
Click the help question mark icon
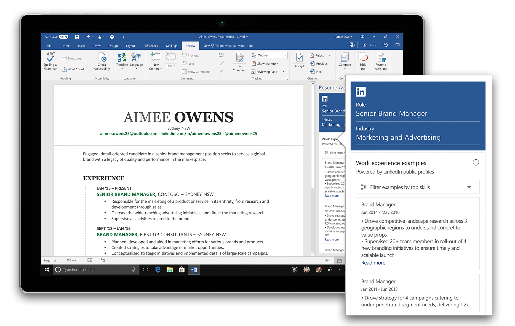(x=112, y=37)
